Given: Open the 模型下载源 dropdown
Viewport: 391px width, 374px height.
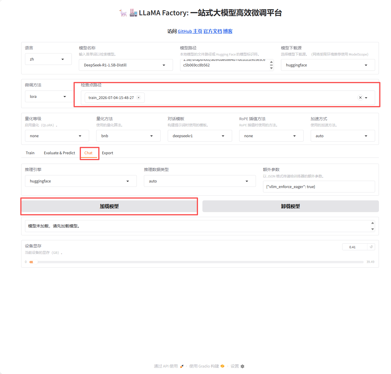Looking at the screenshot, I should (x=328, y=65).
